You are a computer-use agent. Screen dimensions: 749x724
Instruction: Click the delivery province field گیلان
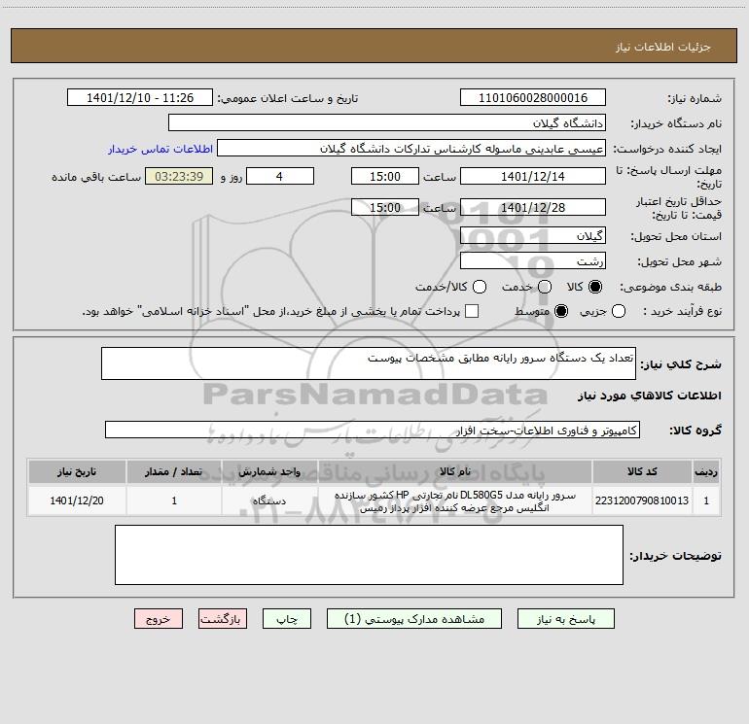(533, 235)
